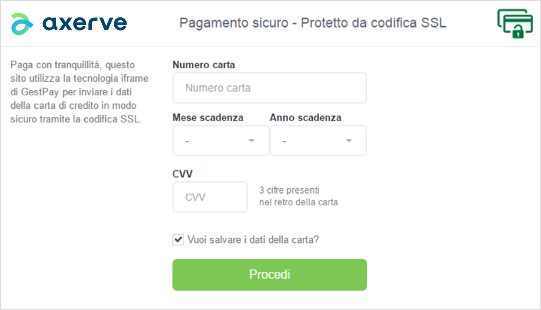Click the 'Anno scadenza' label

306,117
